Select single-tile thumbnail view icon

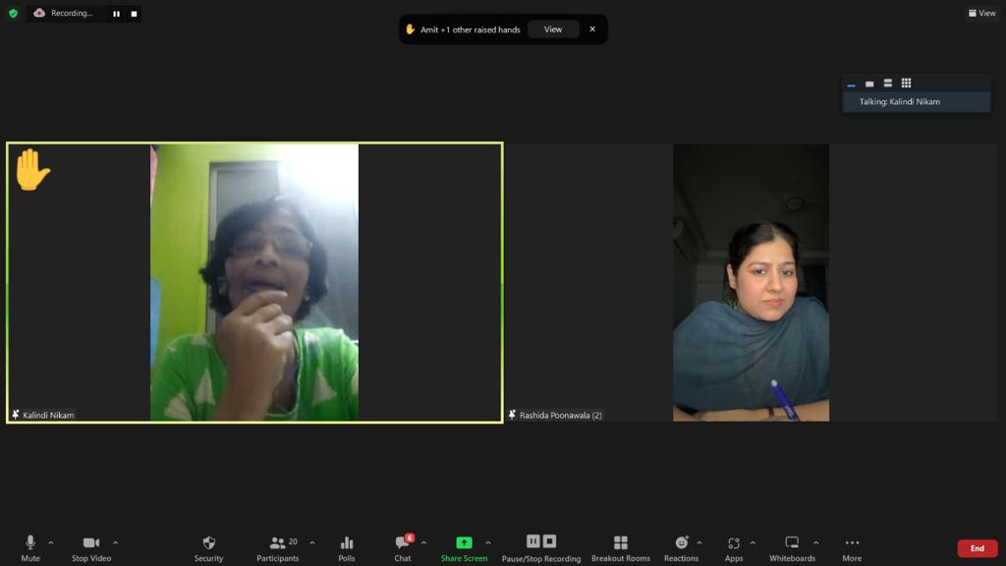point(869,84)
